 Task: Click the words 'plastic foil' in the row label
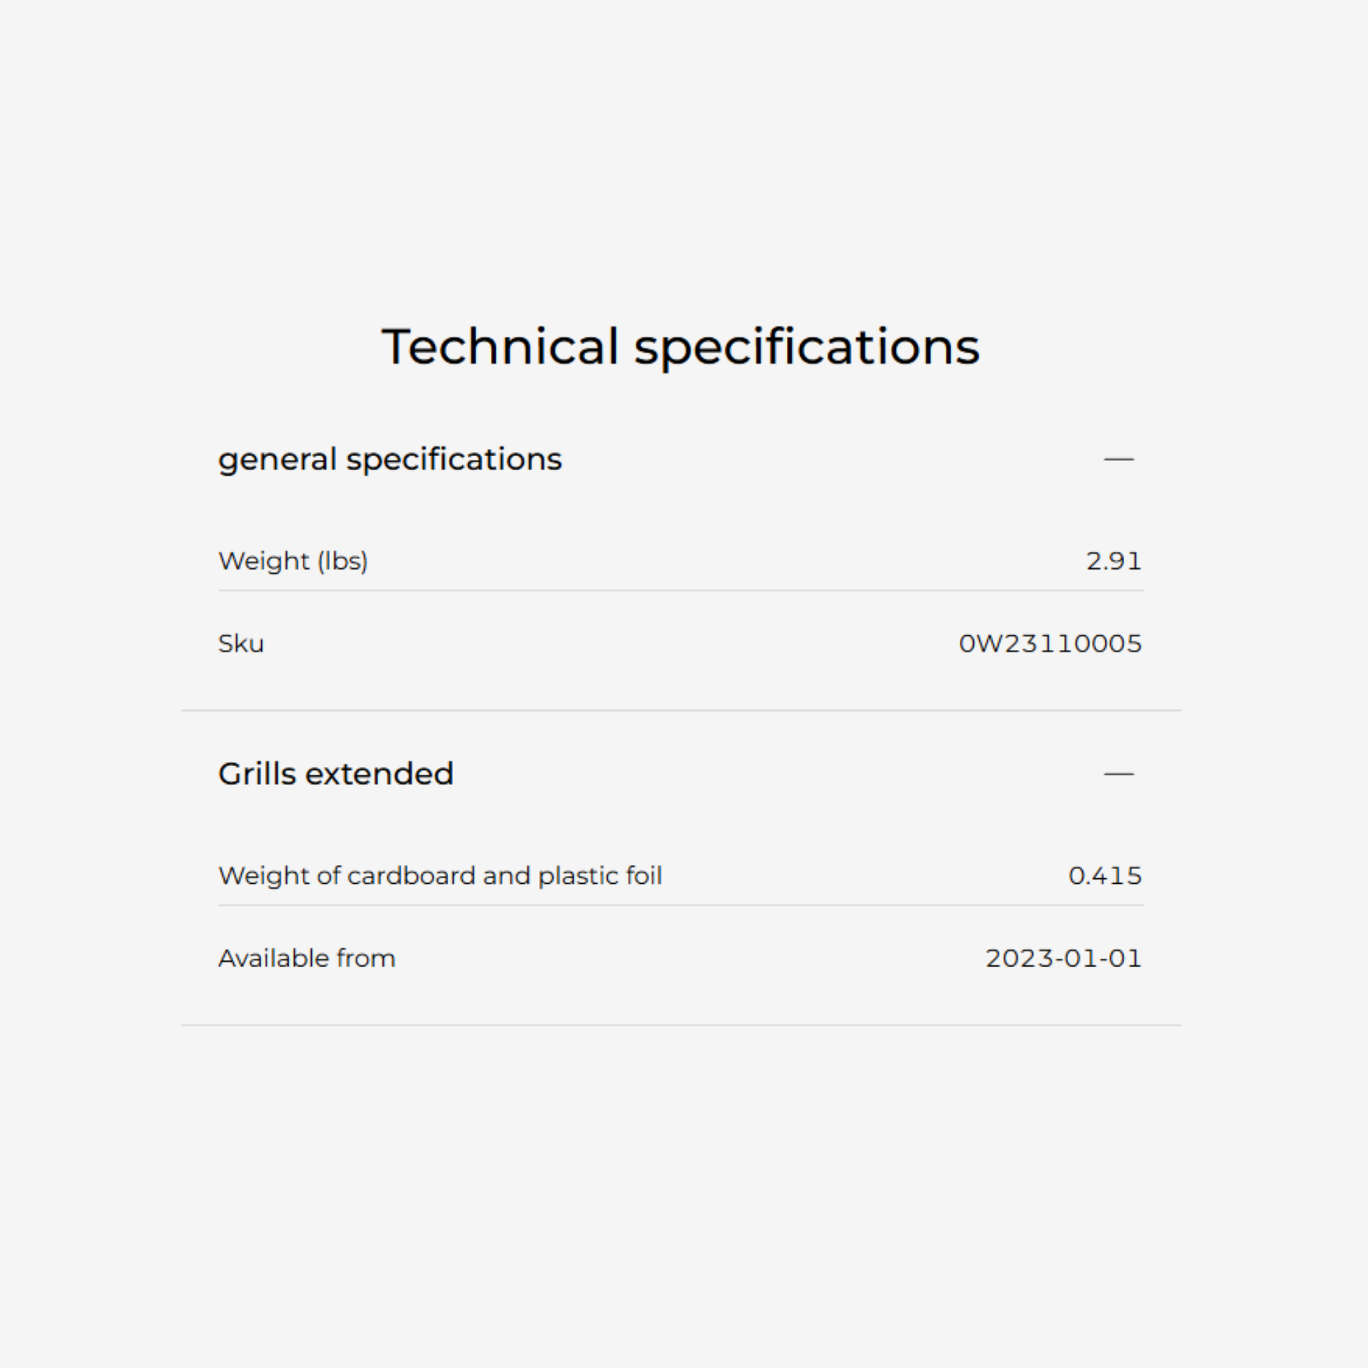click(x=600, y=876)
